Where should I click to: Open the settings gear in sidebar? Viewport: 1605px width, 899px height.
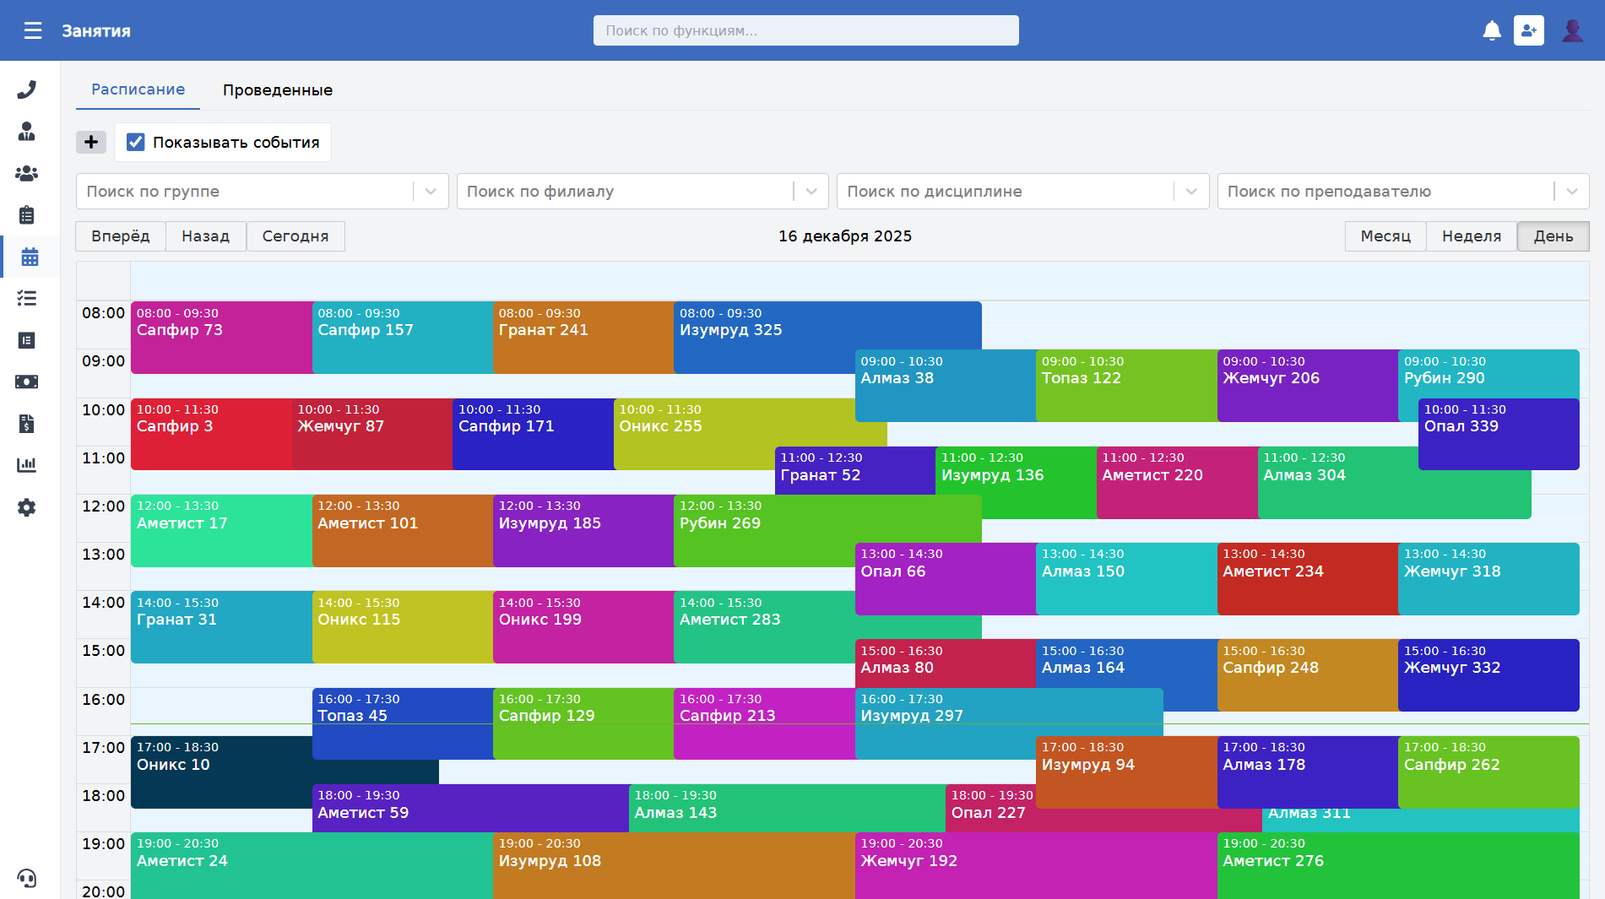pyautogui.click(x=27, y=507)
